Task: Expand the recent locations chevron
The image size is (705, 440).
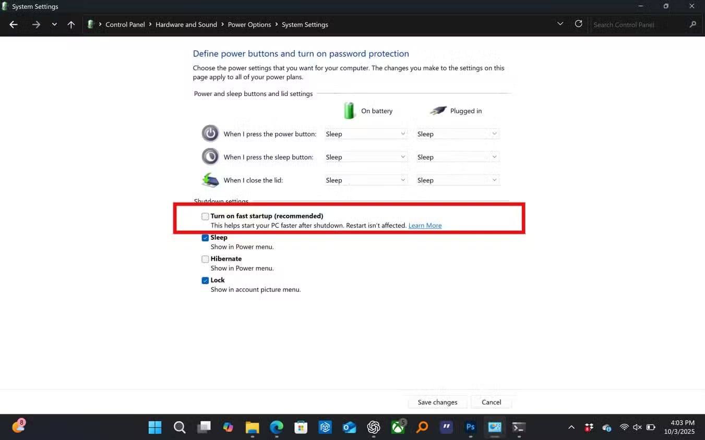Action: pos(54,25)
